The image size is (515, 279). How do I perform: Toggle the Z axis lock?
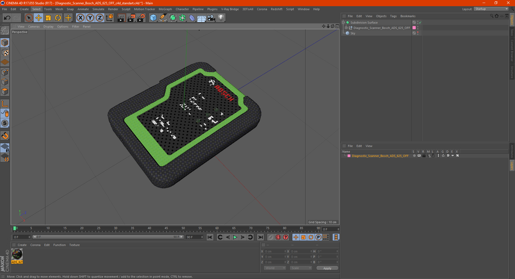click(100, 18)
